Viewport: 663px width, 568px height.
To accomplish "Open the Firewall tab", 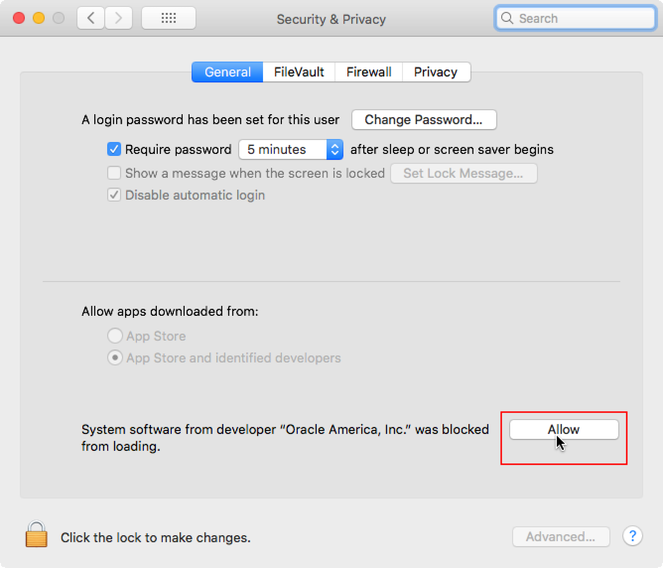I will (x=369, y=72).
